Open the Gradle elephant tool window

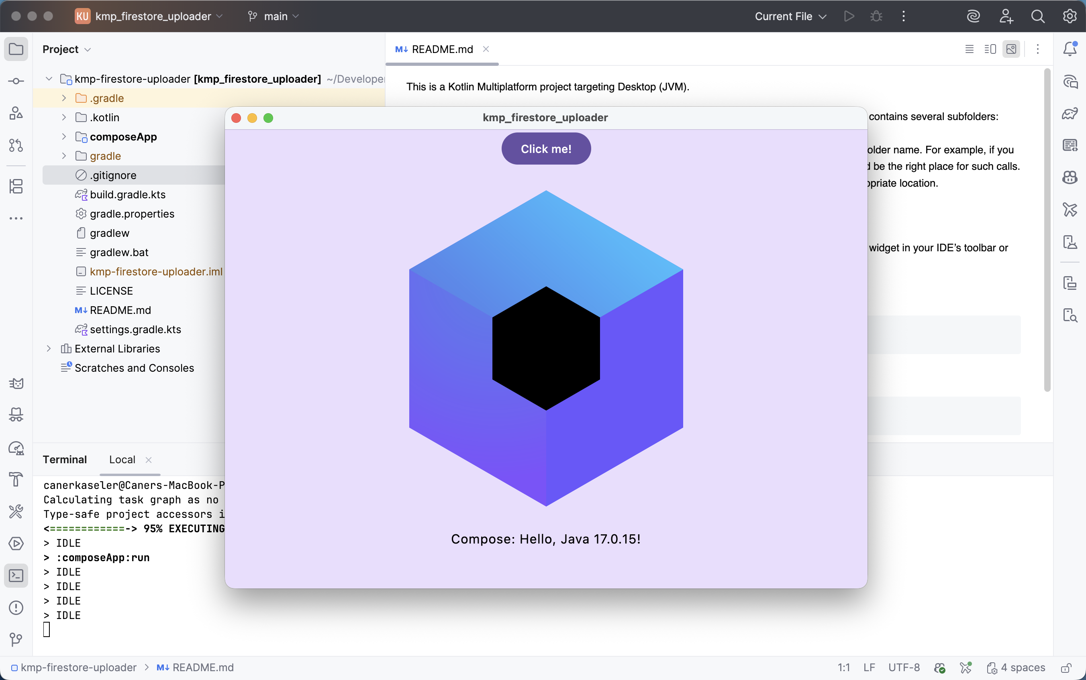click(x=1070, y=113)
